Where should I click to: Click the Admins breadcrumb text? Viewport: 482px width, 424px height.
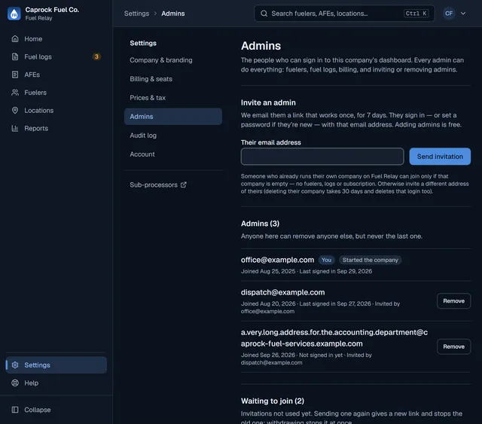[x=173, y=14]
